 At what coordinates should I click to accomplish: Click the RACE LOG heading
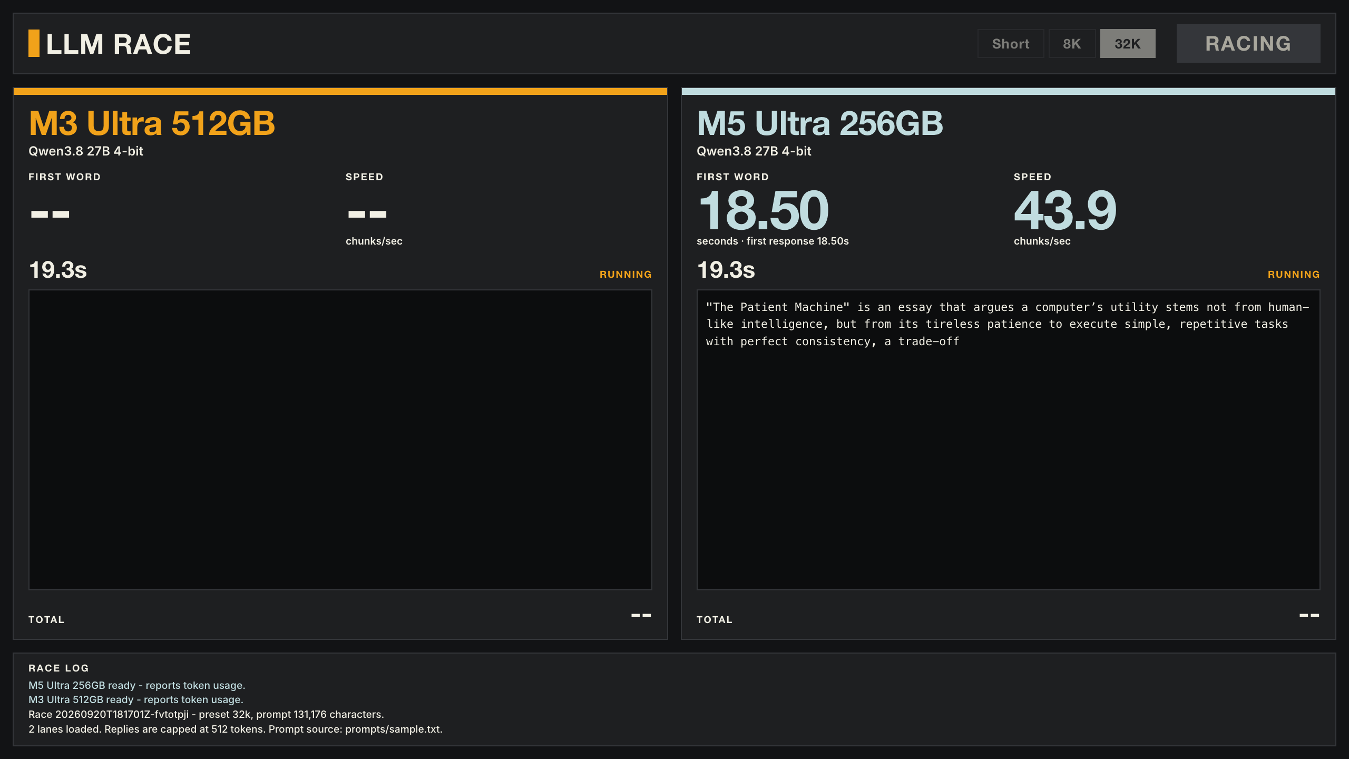coord(58,668)
